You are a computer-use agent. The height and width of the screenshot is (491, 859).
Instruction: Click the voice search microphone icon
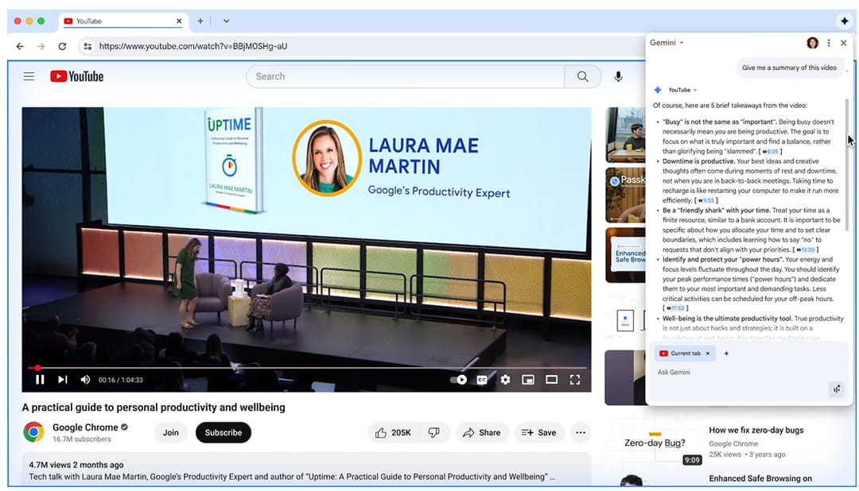[x=618, y=76]
